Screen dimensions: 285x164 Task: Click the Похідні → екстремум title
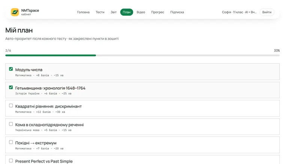(x=36, y=143)
